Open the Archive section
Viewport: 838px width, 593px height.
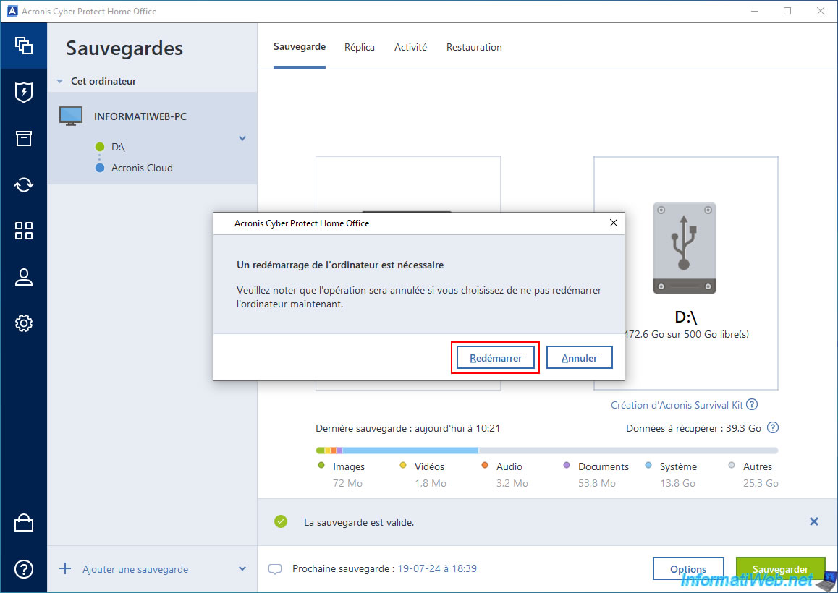(x=23, y=138)
